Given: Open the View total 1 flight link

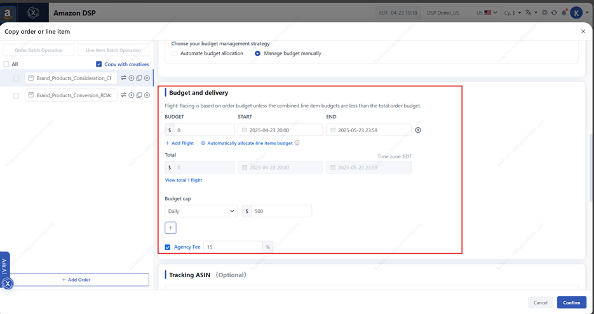Looking at the screenshot, I should tap(184, 180).
